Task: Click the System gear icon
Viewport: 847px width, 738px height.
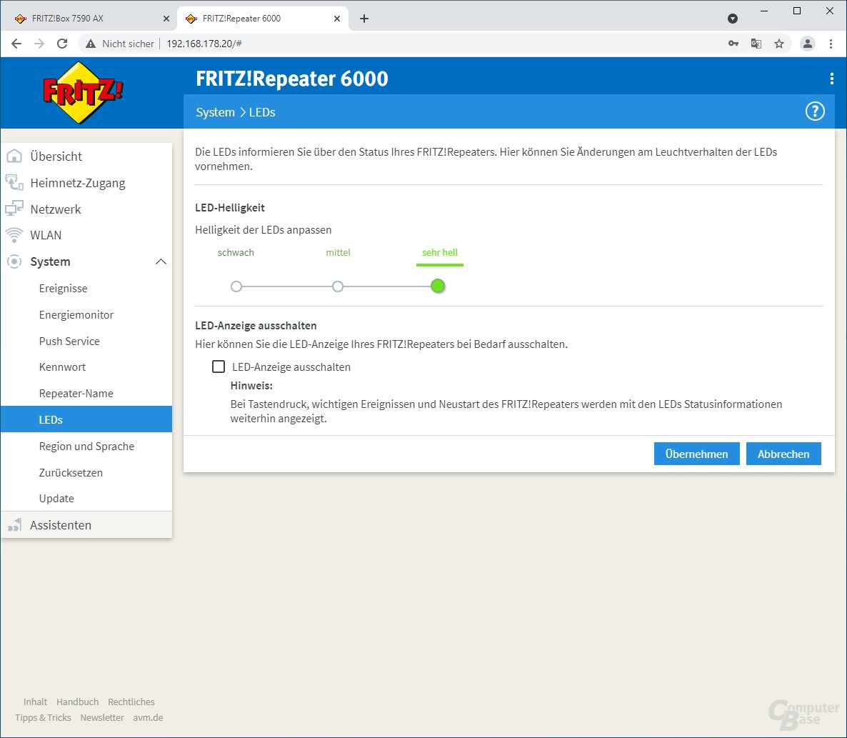Action: [x=14, y=261]
